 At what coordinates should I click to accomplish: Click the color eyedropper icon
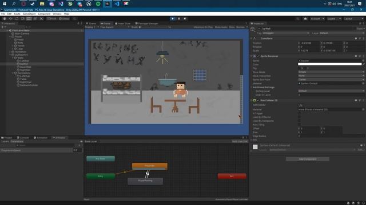(364, 64)
